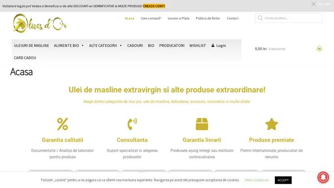Accept cookies with the ACCEPT button
Viewport: 334px width, 188px height.
tap(283, 180)
